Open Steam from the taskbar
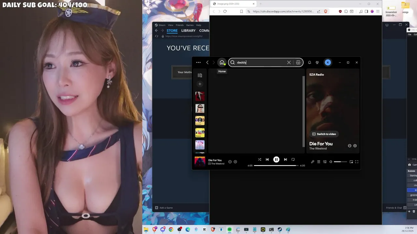This screenshot has width=417, height=234. point(280,229)
